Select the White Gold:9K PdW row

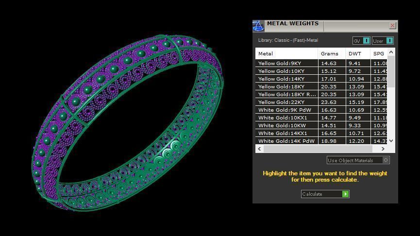coord(321,110)
